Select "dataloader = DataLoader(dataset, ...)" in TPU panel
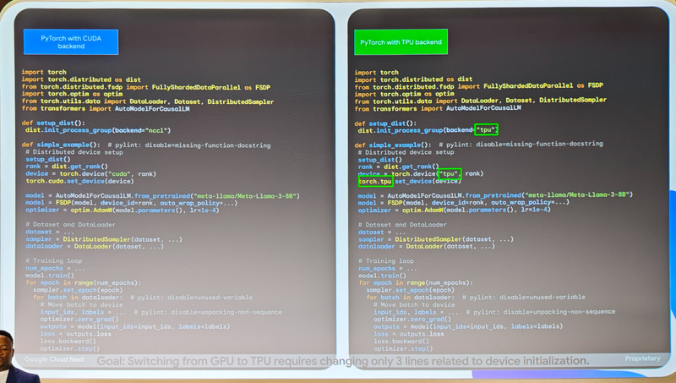 coord(427,246)
